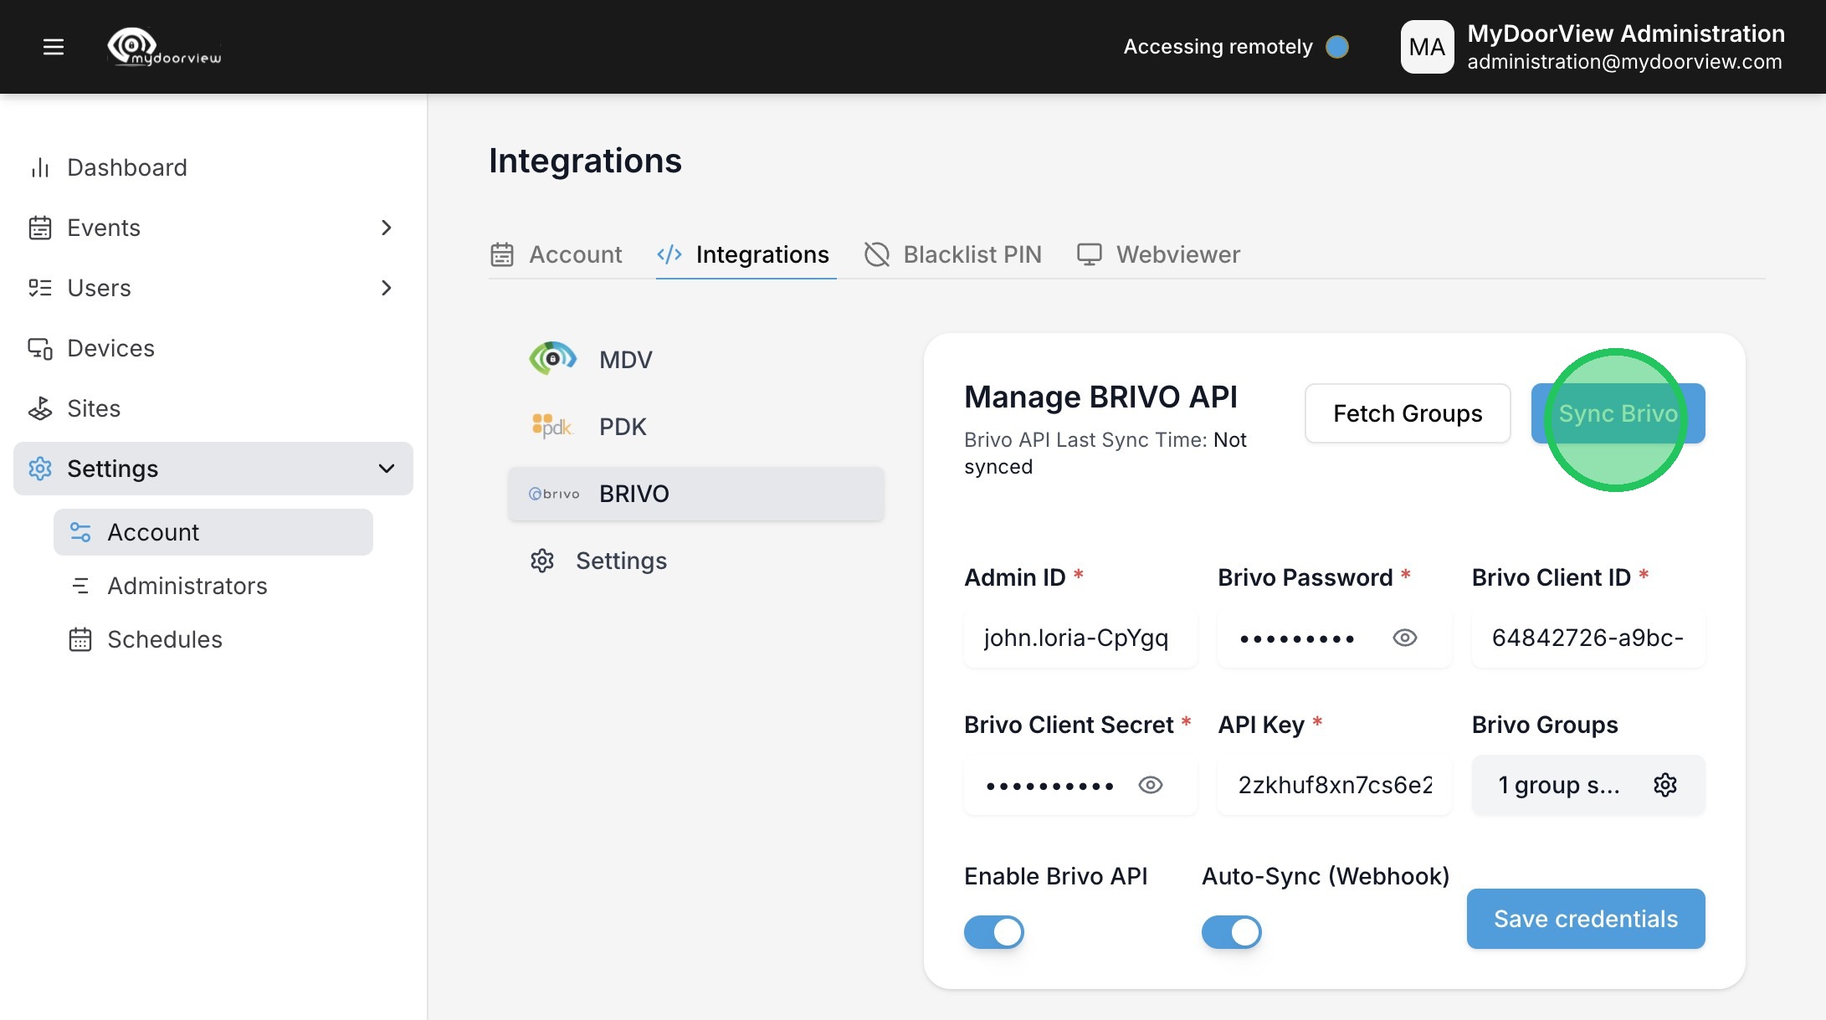Image resolution: width=1826 pixels, height=1020 pixels.
Task: Collapse the Settings sidebar section
Action: point(386,469)
